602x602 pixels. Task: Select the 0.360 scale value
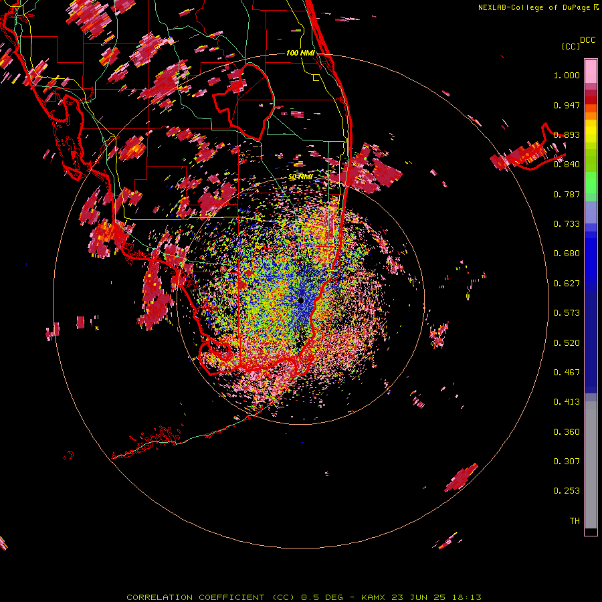[x=567, y=432]
